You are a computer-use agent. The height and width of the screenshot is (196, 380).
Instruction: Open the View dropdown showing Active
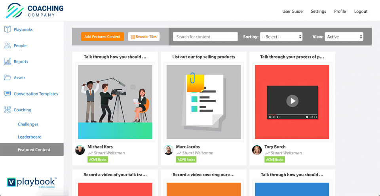[344, 37]
